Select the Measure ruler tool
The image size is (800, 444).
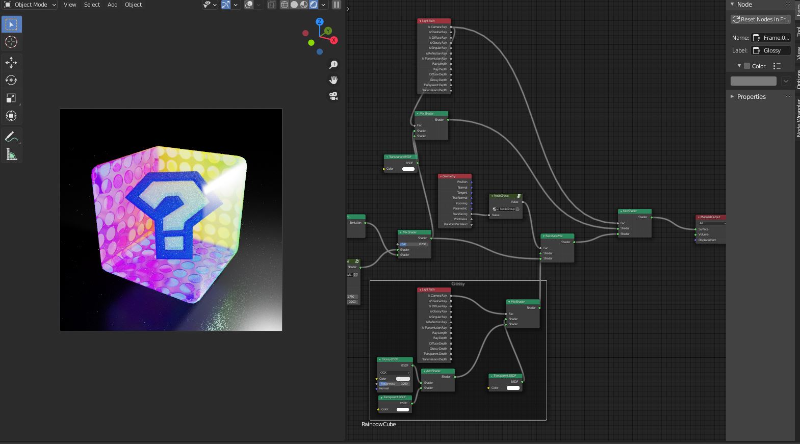tap(11, 154)
